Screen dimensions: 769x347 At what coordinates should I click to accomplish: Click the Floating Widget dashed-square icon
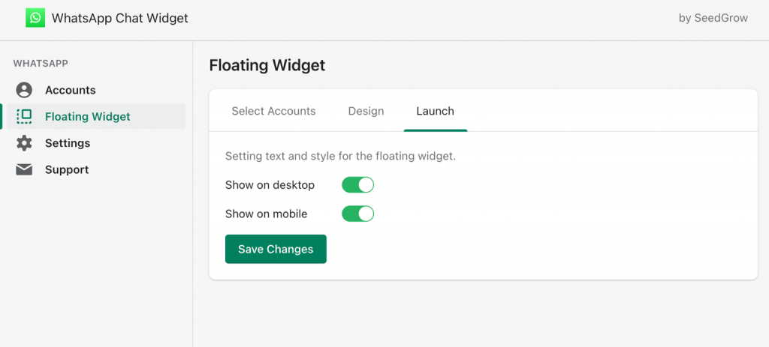tap(24, 116)
